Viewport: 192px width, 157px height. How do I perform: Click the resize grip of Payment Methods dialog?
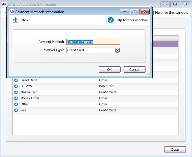148,74
